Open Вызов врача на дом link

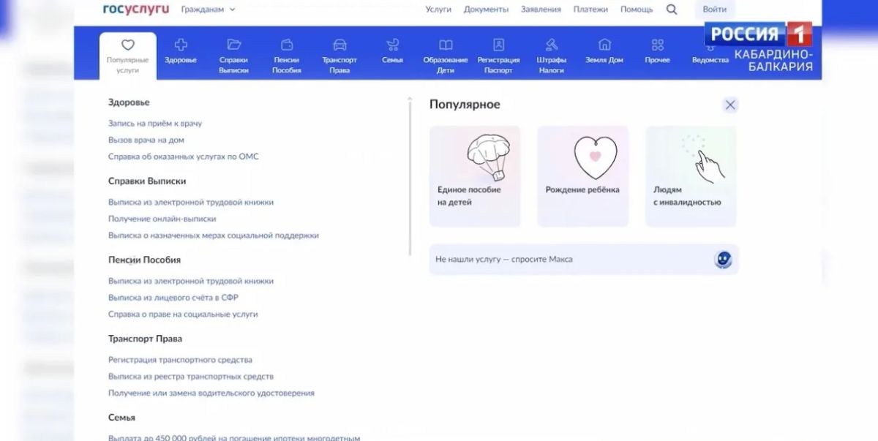(x=146, y=140)
